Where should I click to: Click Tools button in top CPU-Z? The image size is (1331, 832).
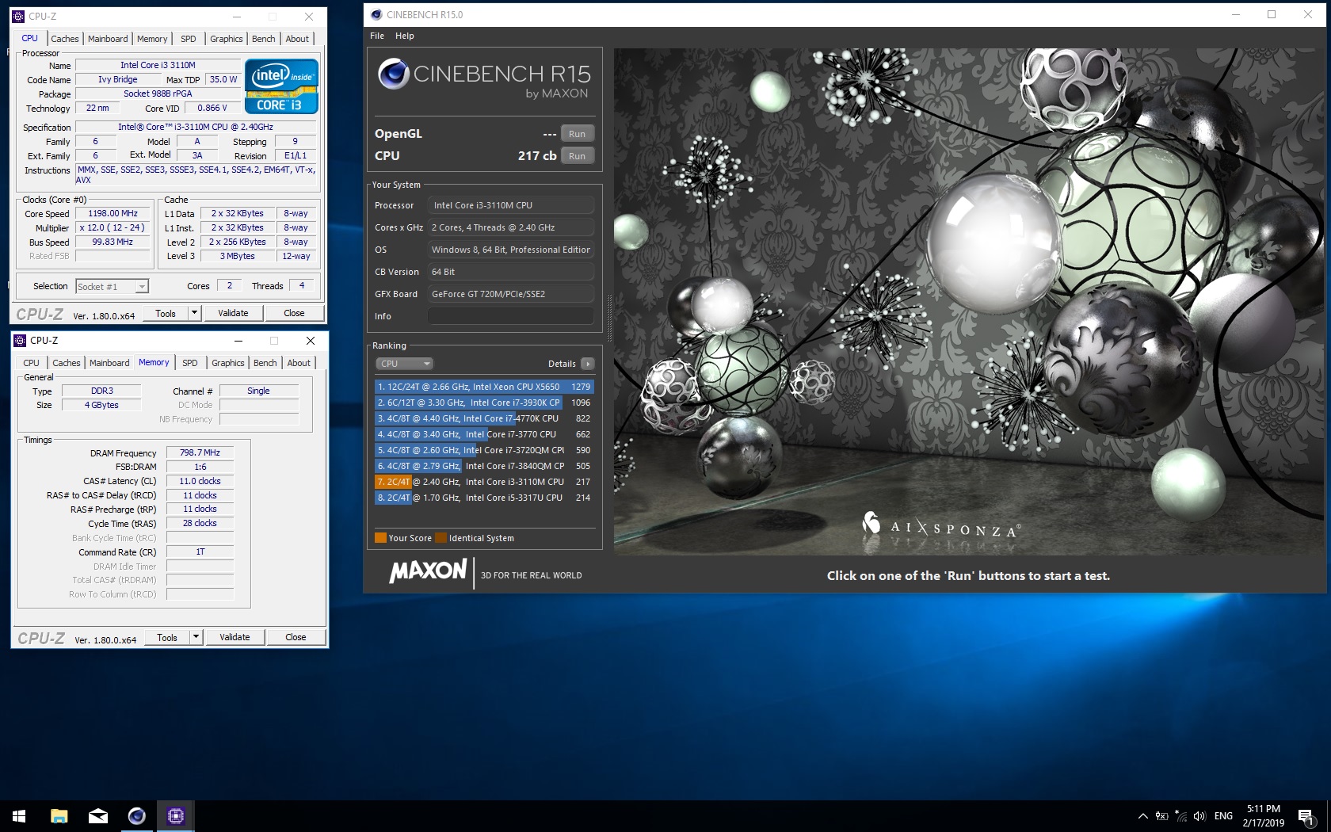[x=166, y=313]
